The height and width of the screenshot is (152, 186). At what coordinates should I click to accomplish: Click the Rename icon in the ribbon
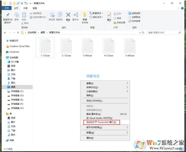[x=76, y=15]
